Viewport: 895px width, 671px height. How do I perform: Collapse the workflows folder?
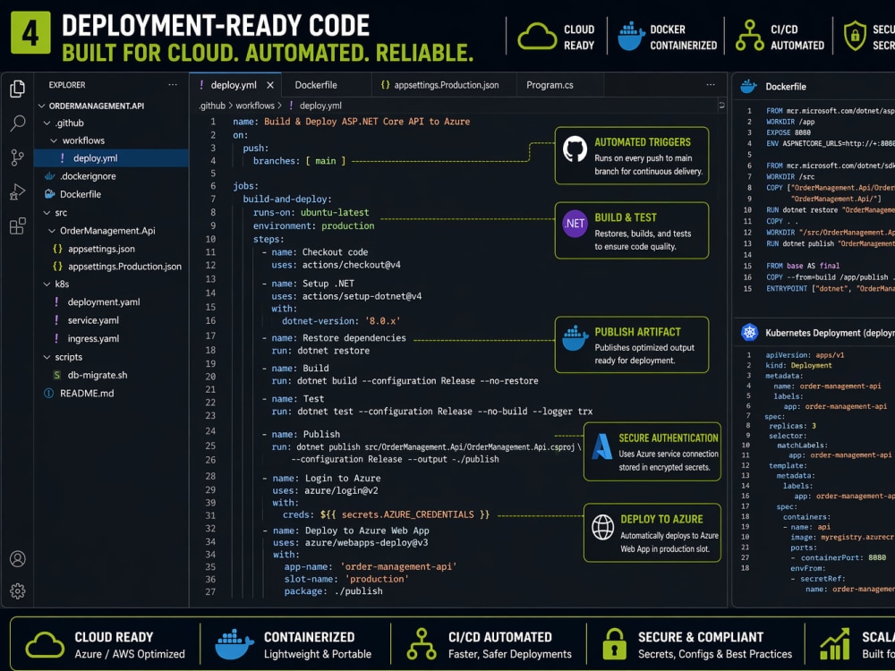[54, 141]
